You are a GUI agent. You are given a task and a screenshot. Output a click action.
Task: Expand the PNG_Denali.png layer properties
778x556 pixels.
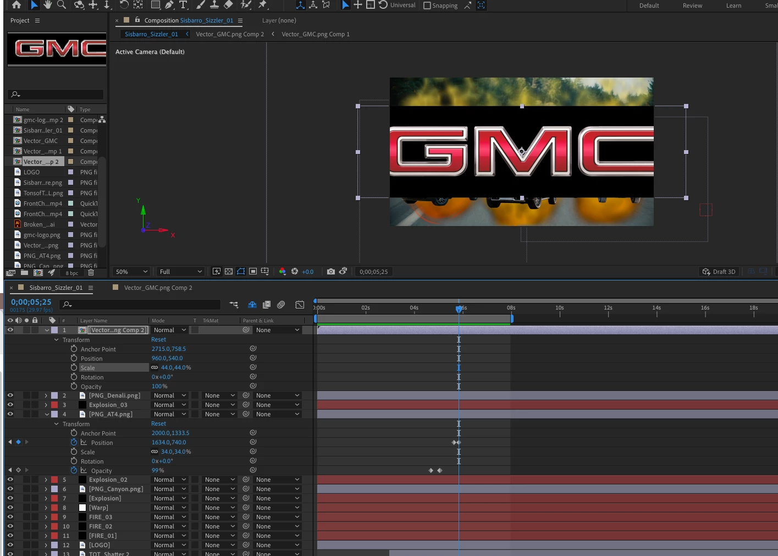pyautogui.click(x=46, y=395)
